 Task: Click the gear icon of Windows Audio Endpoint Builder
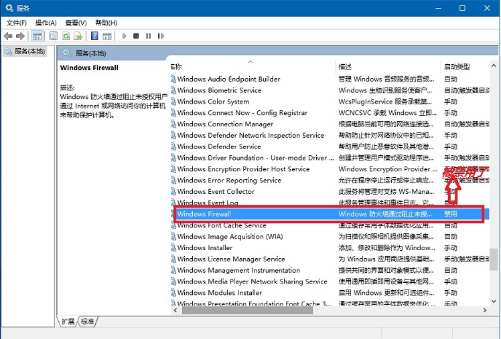coord(173,79)
